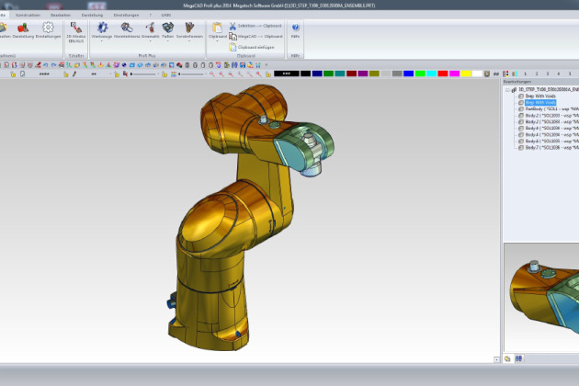The height and width of the screenshot is (386, 579).
Task: Click the Darstellung icon in ribbon
Action: (x=23, y=29)
